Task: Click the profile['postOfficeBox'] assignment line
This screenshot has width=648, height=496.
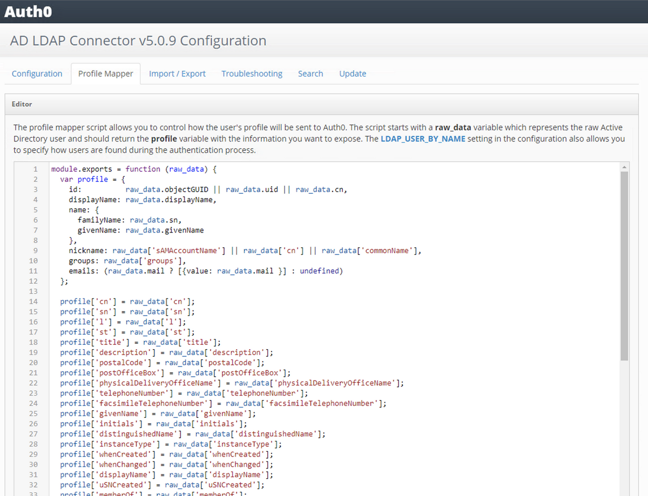Action: (x=175, y=373)
